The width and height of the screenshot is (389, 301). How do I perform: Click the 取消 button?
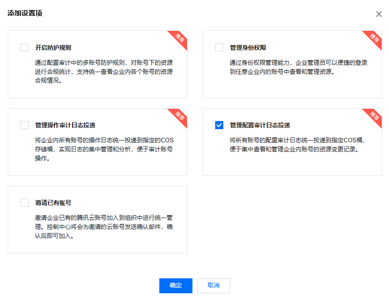click(x=214, y=286)
